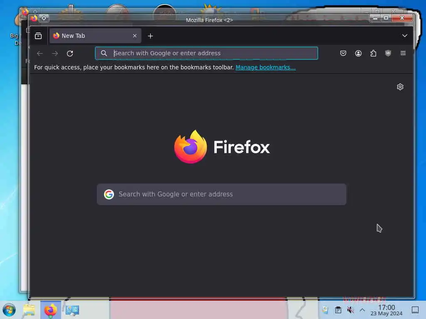Switch to Firefox in the taskbar
The image size is (426, 319).
point(50,310)
